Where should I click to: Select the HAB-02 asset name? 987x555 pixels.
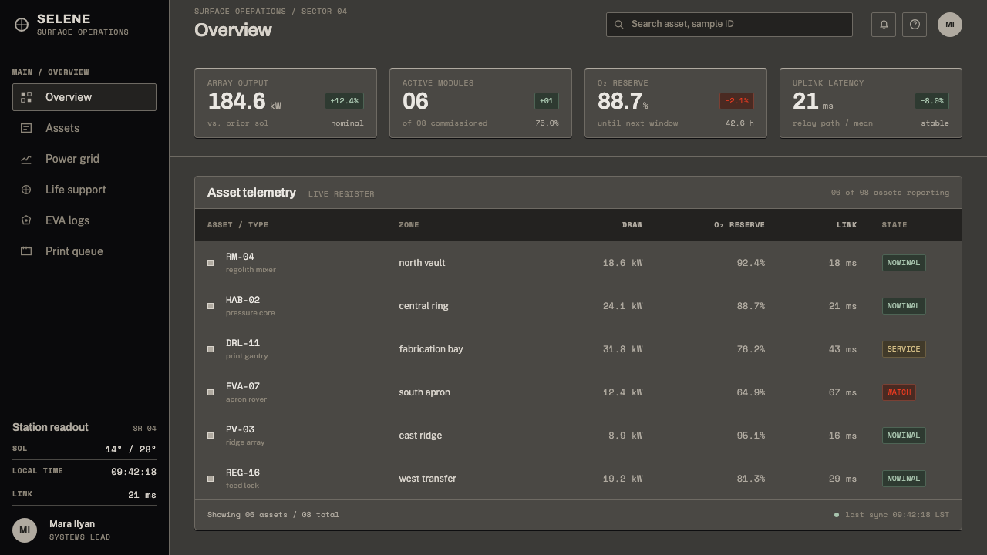pos(243,300)
